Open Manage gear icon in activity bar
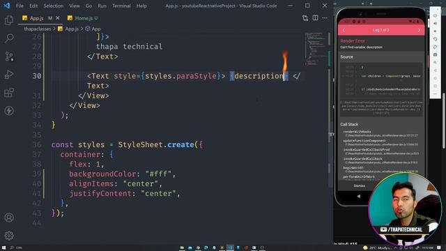The image size is (446, 251). click(x=9, y=236)
